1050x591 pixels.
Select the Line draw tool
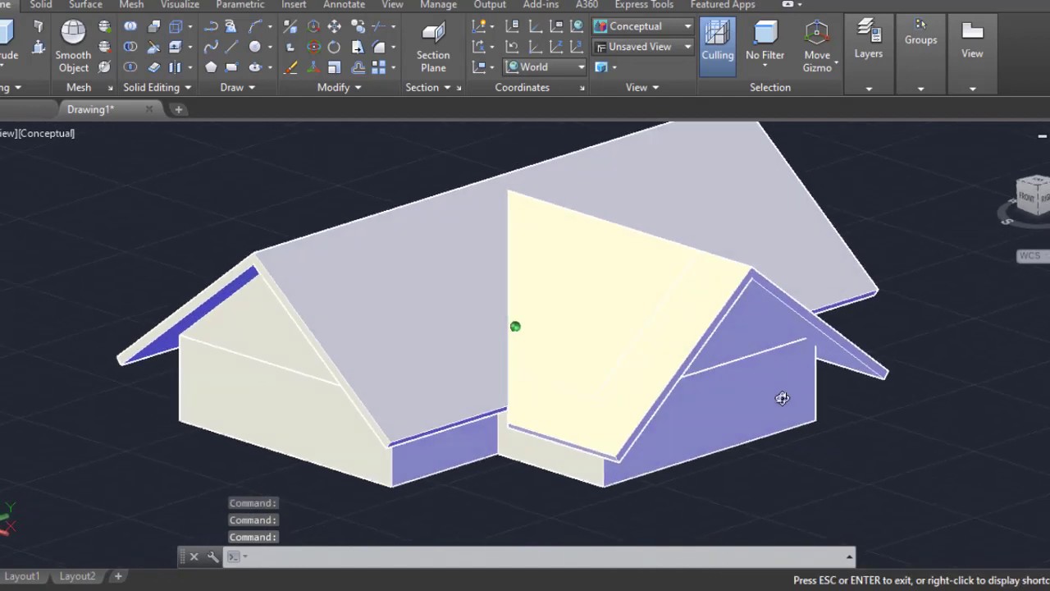tap(232, 47)
